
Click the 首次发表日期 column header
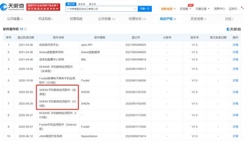[218, 37]
